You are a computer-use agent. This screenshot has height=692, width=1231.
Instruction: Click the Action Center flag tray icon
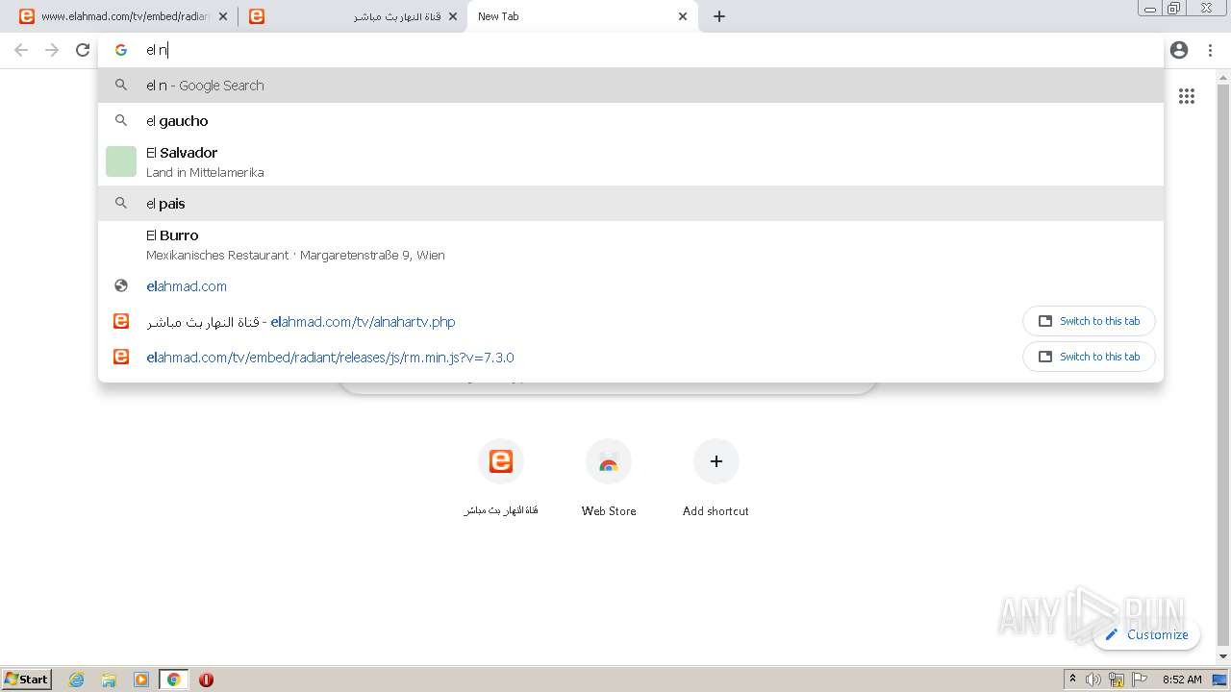pyautogui.click(x=1140, y=680)
